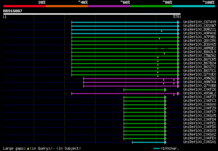Select label UniRef100_C0KG01
Screen dimensions: 218x151
tap(200, 142)
